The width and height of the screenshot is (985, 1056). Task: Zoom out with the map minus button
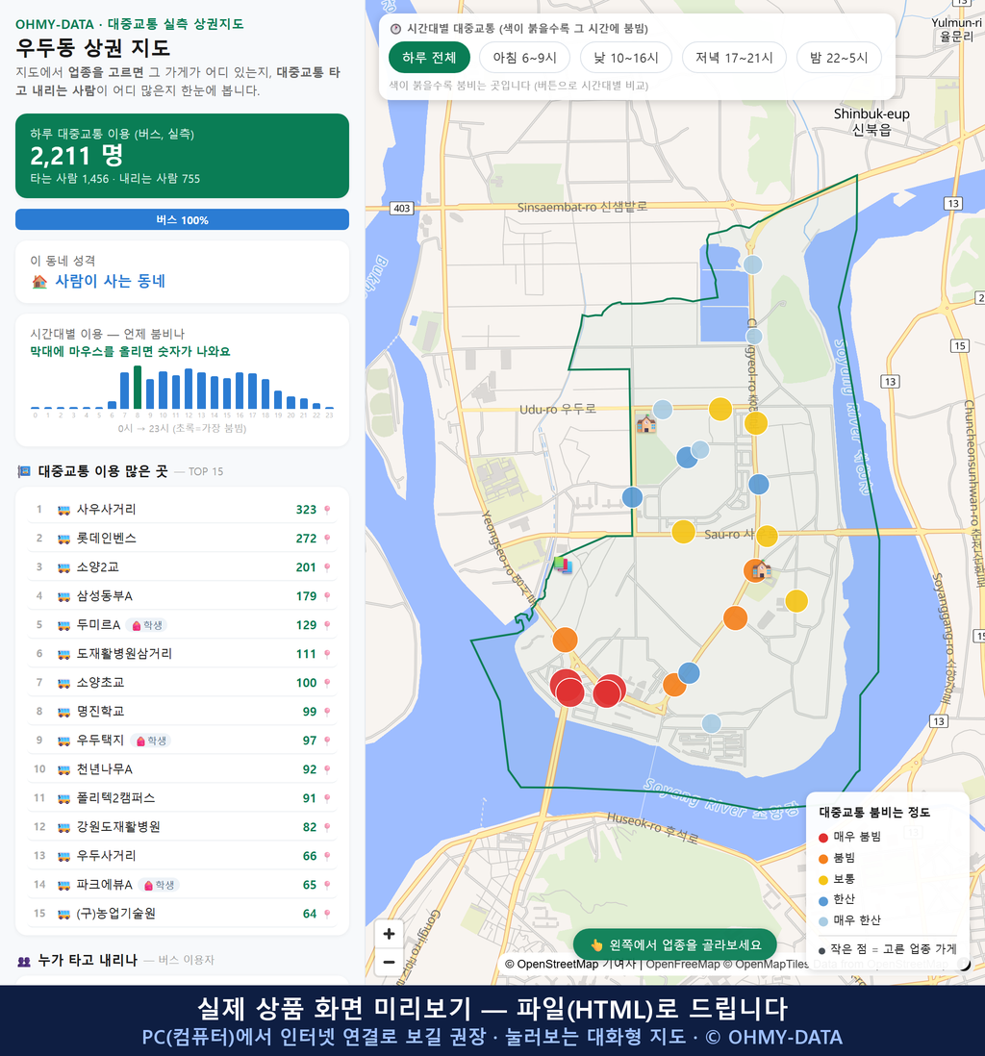coord(389,962)
